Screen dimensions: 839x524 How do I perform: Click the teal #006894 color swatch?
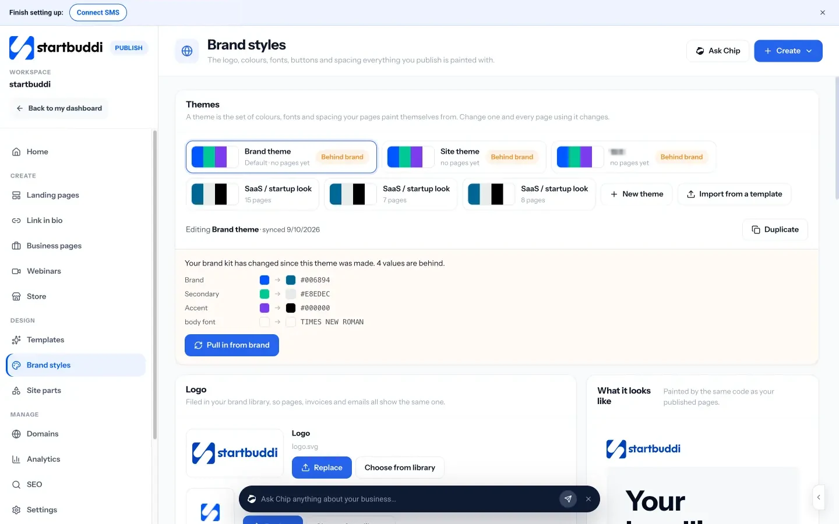coord(291,280)
